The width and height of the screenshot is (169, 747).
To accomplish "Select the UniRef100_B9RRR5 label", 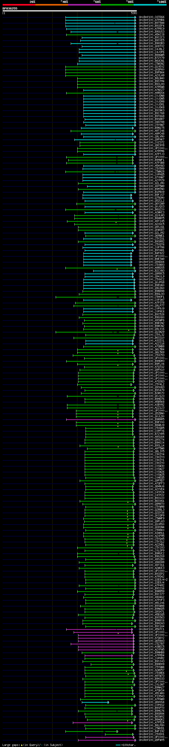I will (152, 419).
